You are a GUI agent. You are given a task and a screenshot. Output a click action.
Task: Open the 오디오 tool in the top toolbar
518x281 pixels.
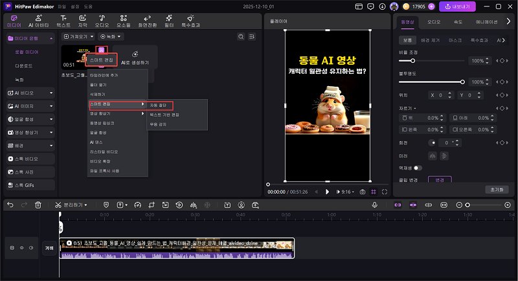pos(102,21)
